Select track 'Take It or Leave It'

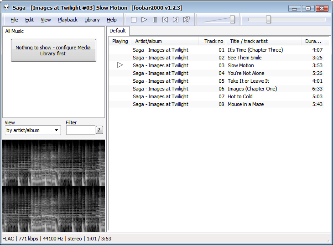click(248, 81)
